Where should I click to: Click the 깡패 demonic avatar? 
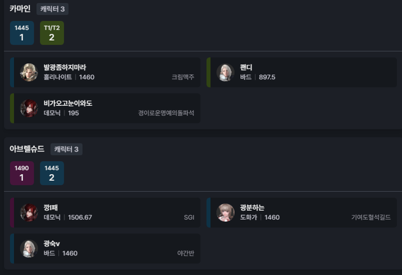tap(29, 213)
